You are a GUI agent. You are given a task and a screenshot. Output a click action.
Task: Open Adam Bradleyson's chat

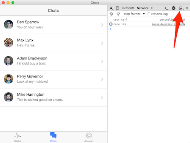(53, 61)
